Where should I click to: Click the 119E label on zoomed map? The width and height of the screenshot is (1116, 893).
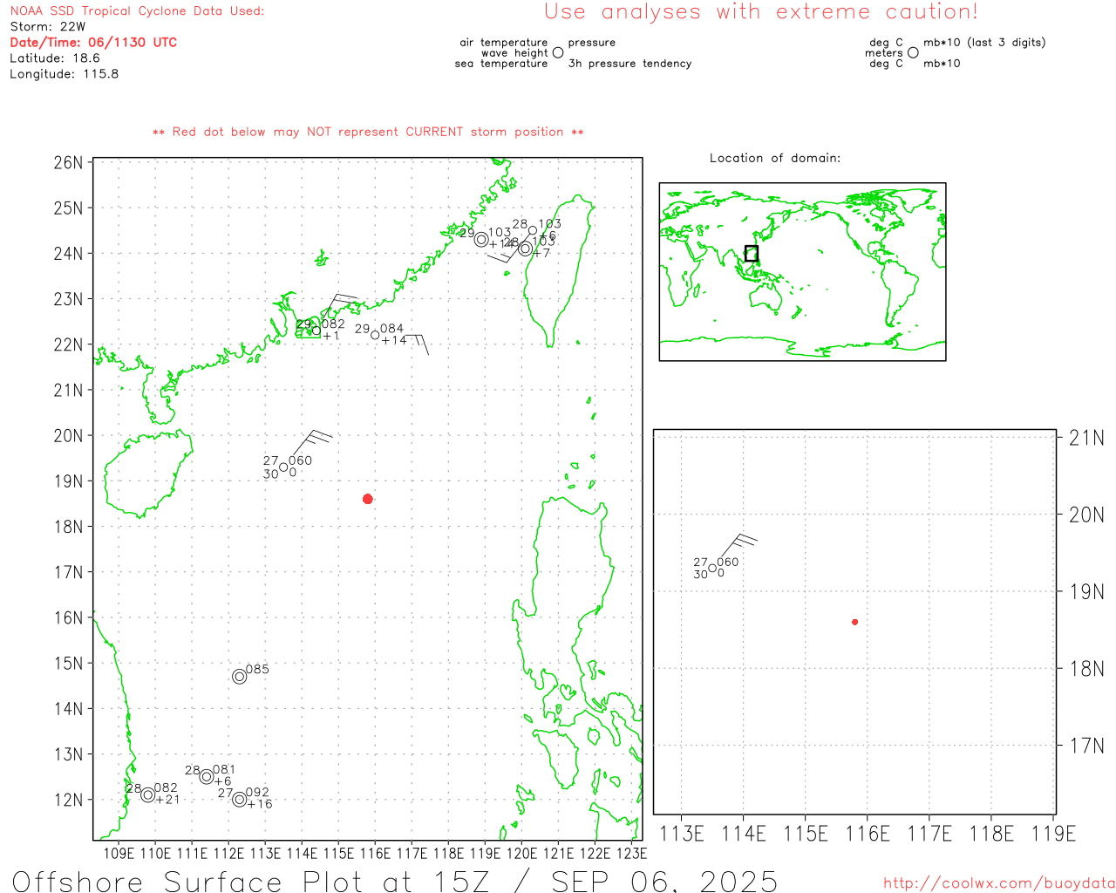pyautogui.click(x=1053, y=834)
